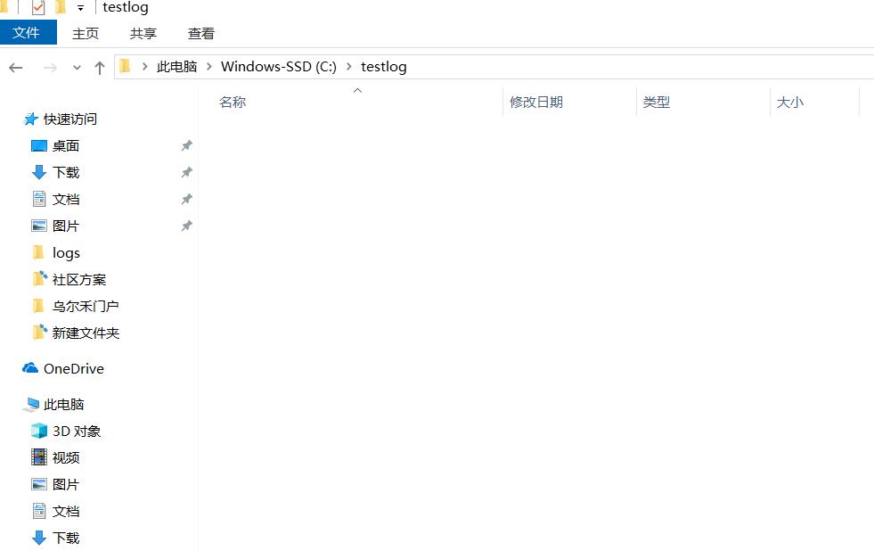Select 此电脑 in the navigation pane
Viewport: 874px width, 551px height.
point(63,404)
